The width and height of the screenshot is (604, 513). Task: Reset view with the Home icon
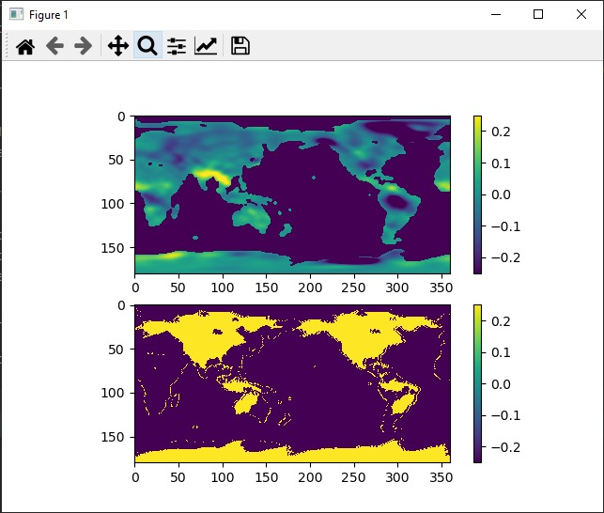pos(25,46)
